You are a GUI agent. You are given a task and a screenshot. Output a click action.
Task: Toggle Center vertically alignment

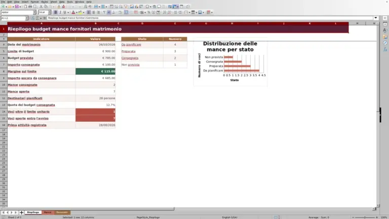109,12
